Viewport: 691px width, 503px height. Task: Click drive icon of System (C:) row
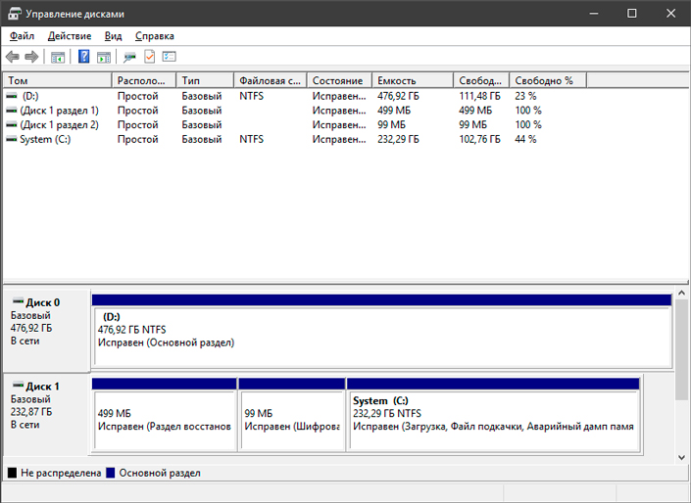tap(12, 139)
